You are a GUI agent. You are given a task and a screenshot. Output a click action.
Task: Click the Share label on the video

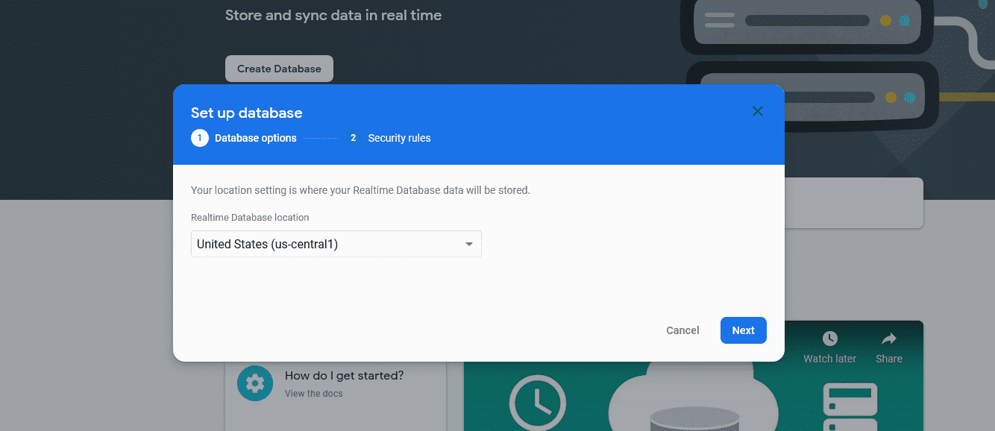[888, 359]
